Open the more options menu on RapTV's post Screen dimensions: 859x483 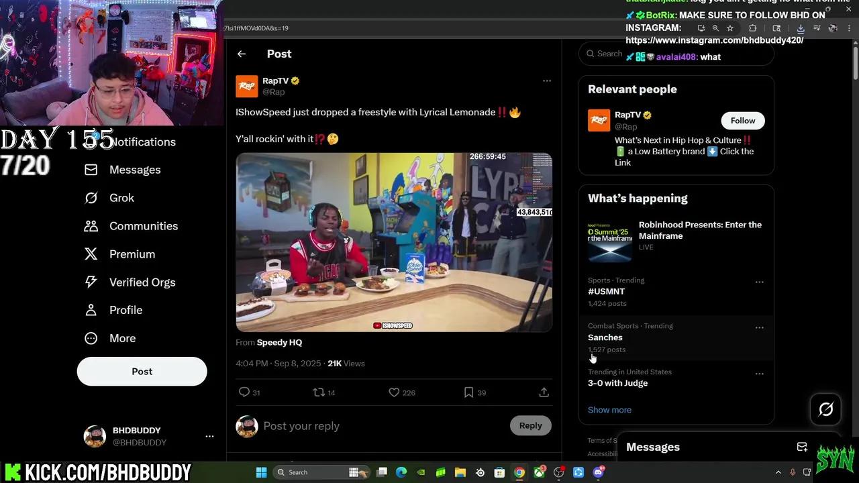[547, 80]
